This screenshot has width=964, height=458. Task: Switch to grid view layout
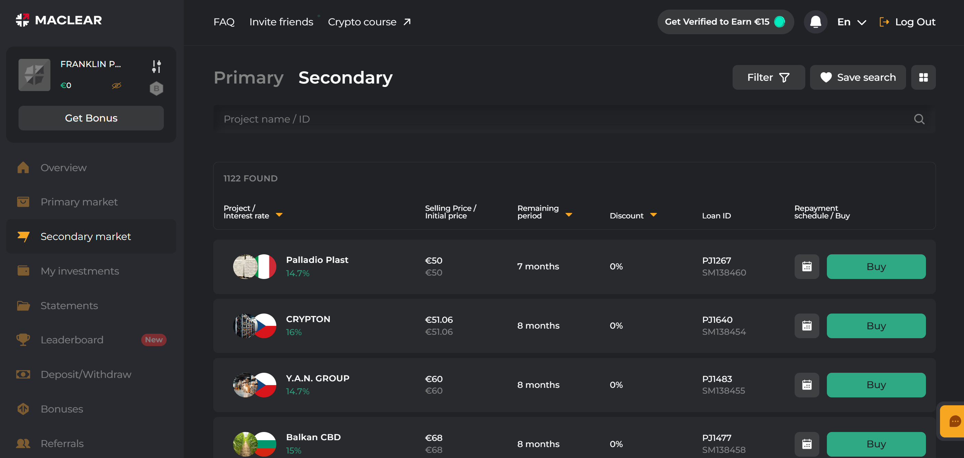pyautogui.click(x=923, y=77)
